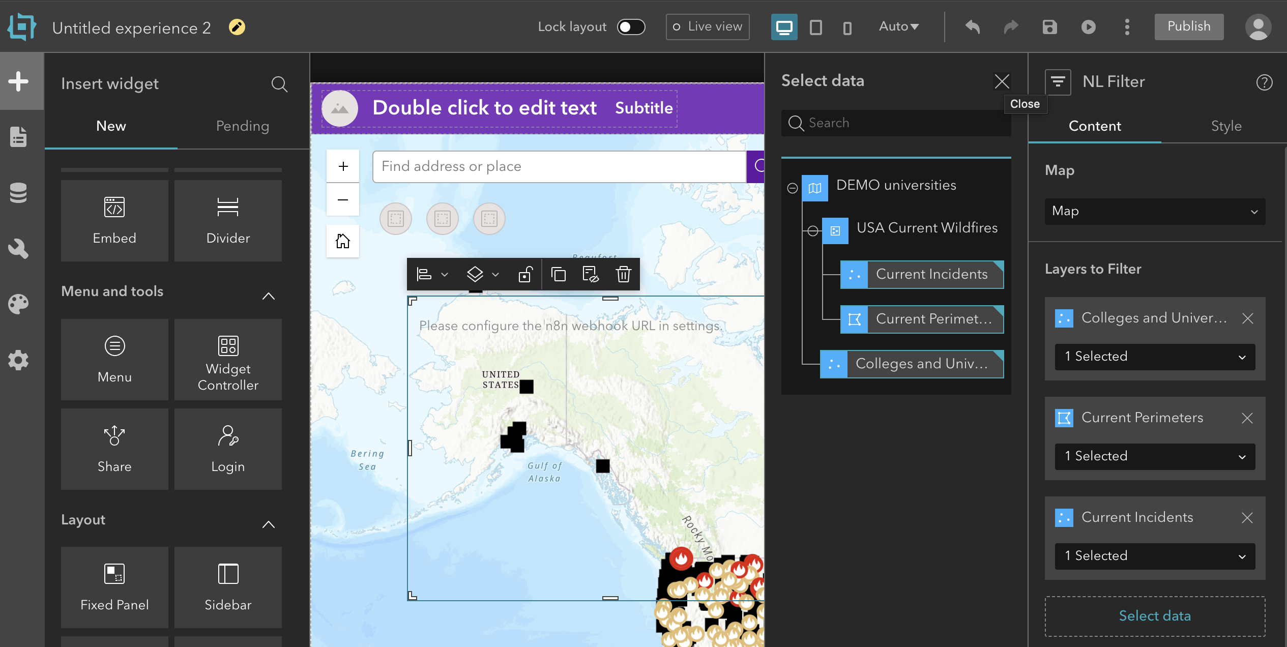This screenshot has height=647, width=1287.
Task: Open the Settings panel in left sidebar
Action: point(18,360)
